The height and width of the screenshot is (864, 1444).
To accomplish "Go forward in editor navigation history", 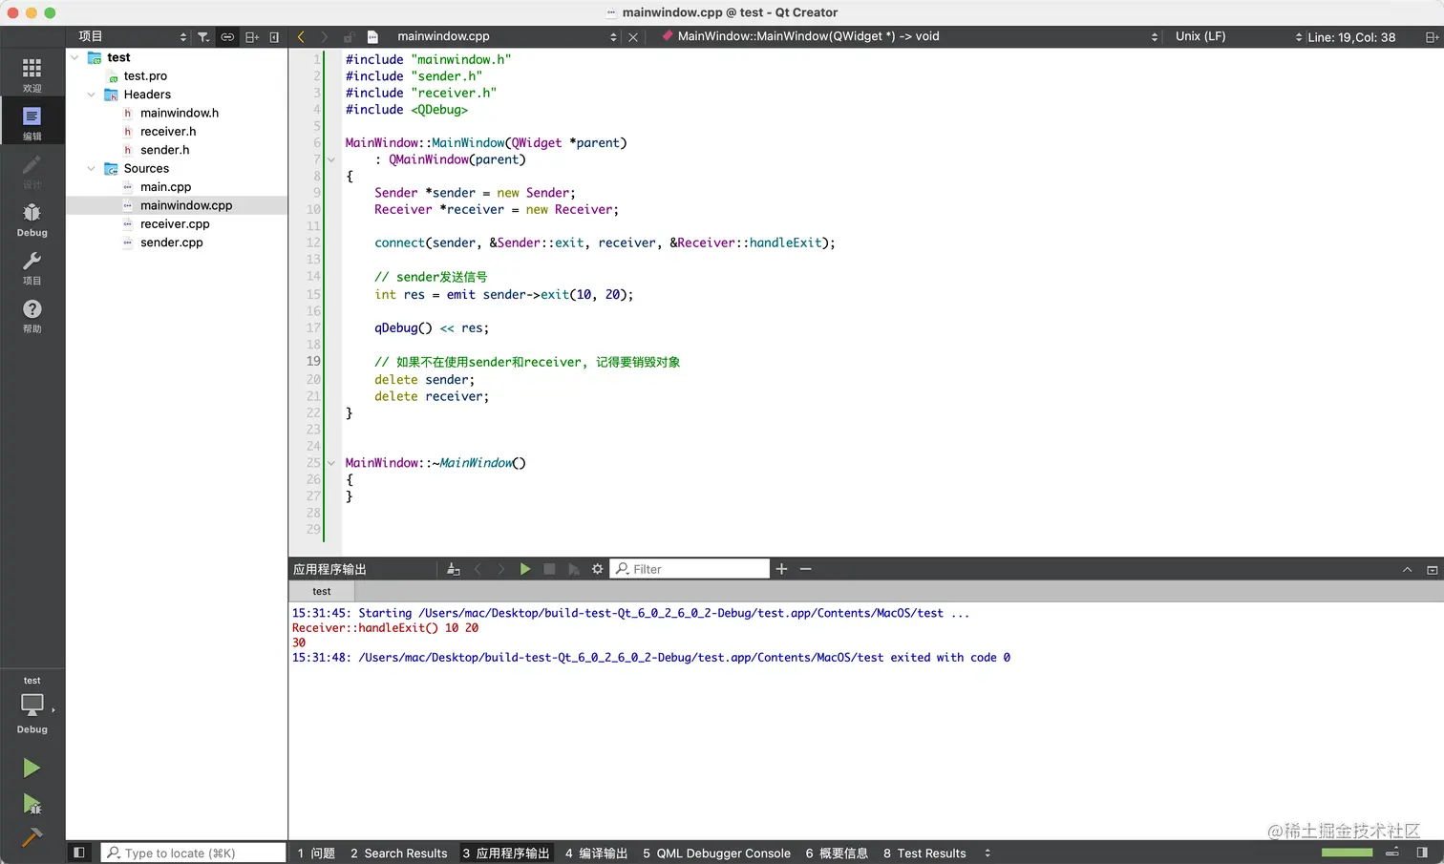I will point(325,37).
